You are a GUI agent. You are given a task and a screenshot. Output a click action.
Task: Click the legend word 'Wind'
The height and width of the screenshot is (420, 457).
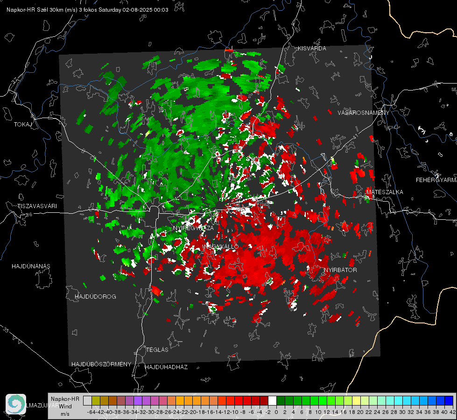[x=65, y=406]
